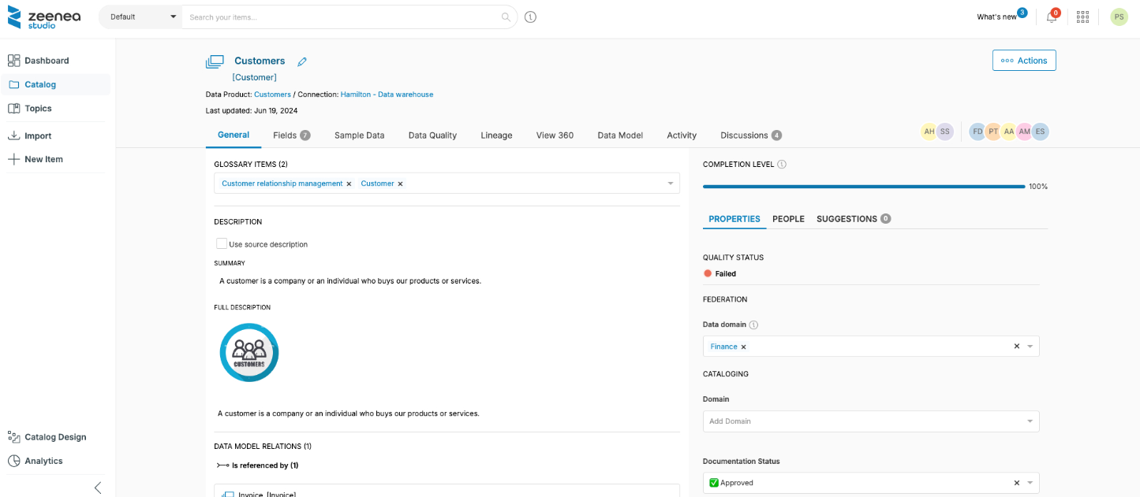Expand the Documentation Status dropdown
Screen dimensions: 1140x497
point(1030,483)
